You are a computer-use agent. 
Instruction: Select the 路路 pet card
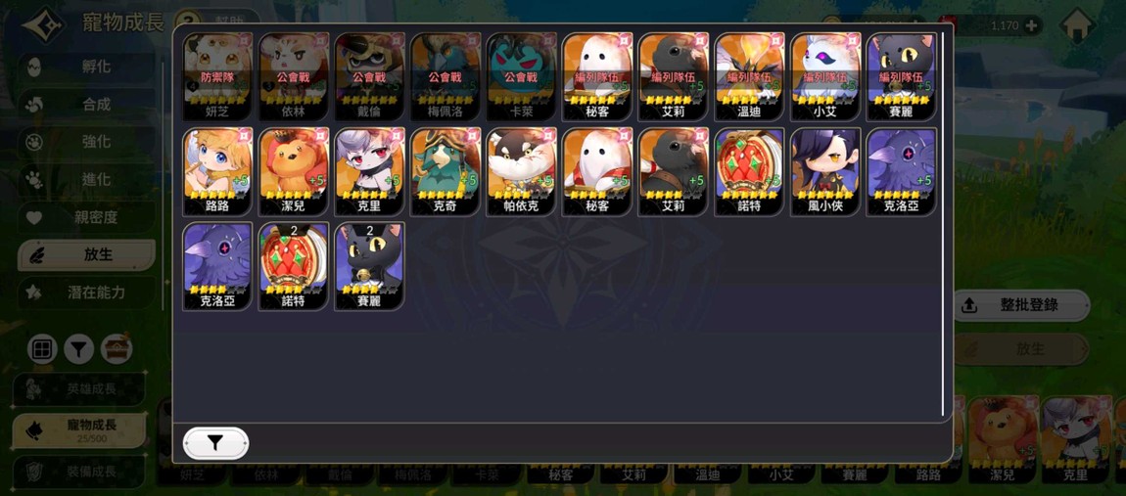[217, 172]
